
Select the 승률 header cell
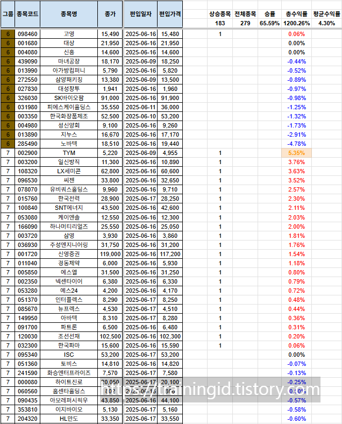click(269, 14)
